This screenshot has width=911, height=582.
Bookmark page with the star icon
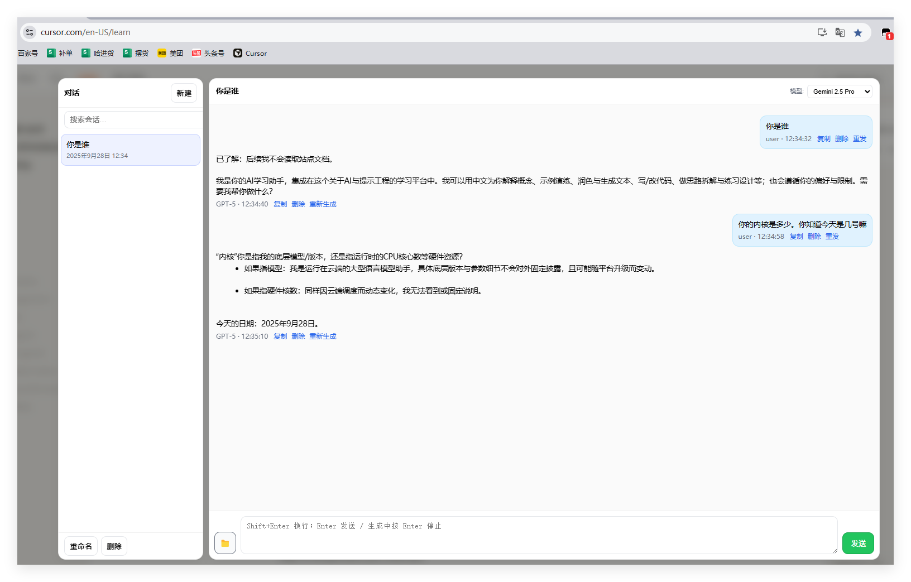click(x=858, y=33)
